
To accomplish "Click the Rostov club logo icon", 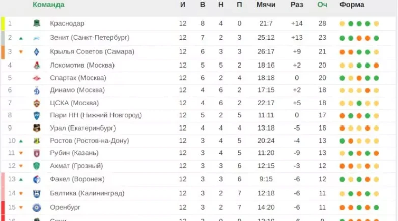I will [37, 141].
